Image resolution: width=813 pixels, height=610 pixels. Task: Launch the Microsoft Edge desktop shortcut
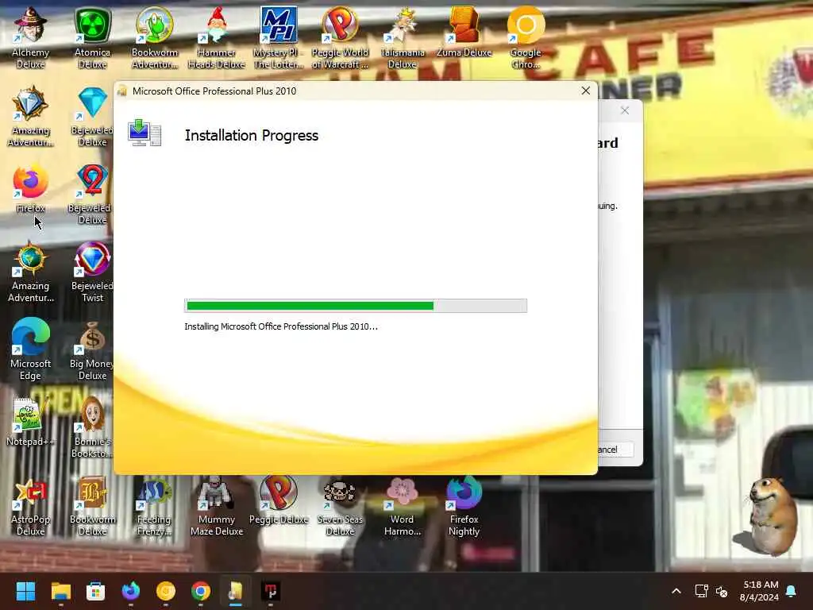click(31, 349)
